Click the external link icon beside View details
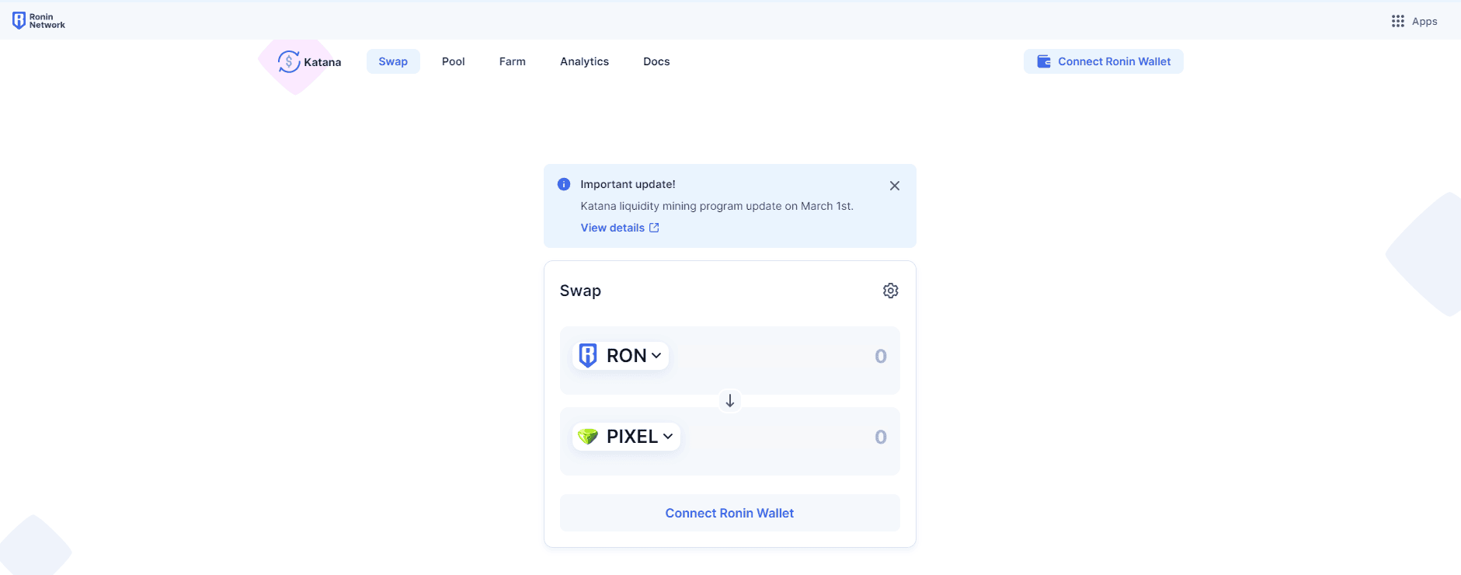This screenshot has width=1461, height=575. [x=654, y=228]
